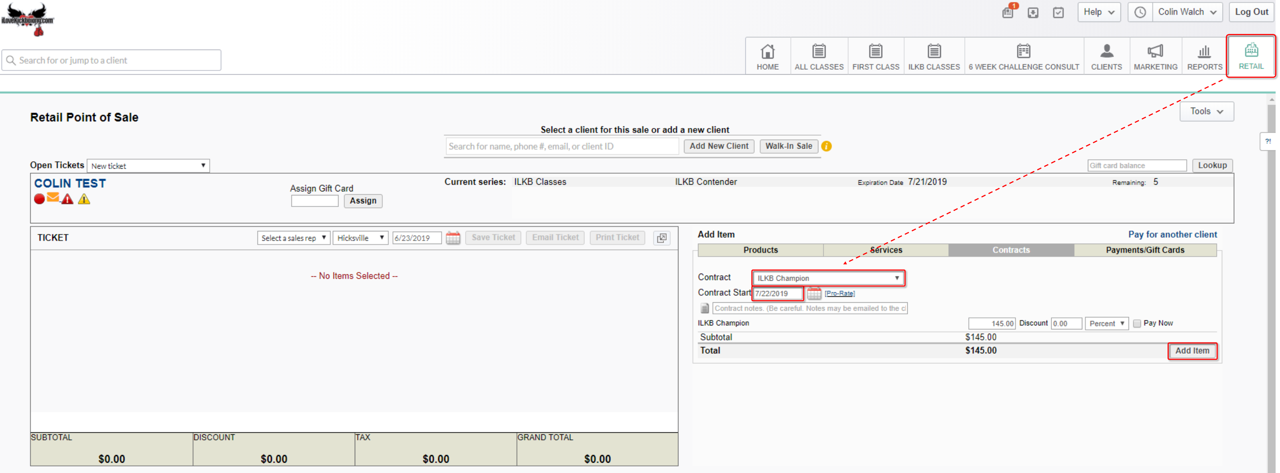
Task: Tick the Pay Now checkbox
Action: click(x=1136, y=324)
